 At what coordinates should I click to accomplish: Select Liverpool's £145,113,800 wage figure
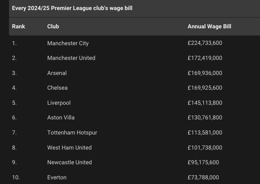[205, 103]
